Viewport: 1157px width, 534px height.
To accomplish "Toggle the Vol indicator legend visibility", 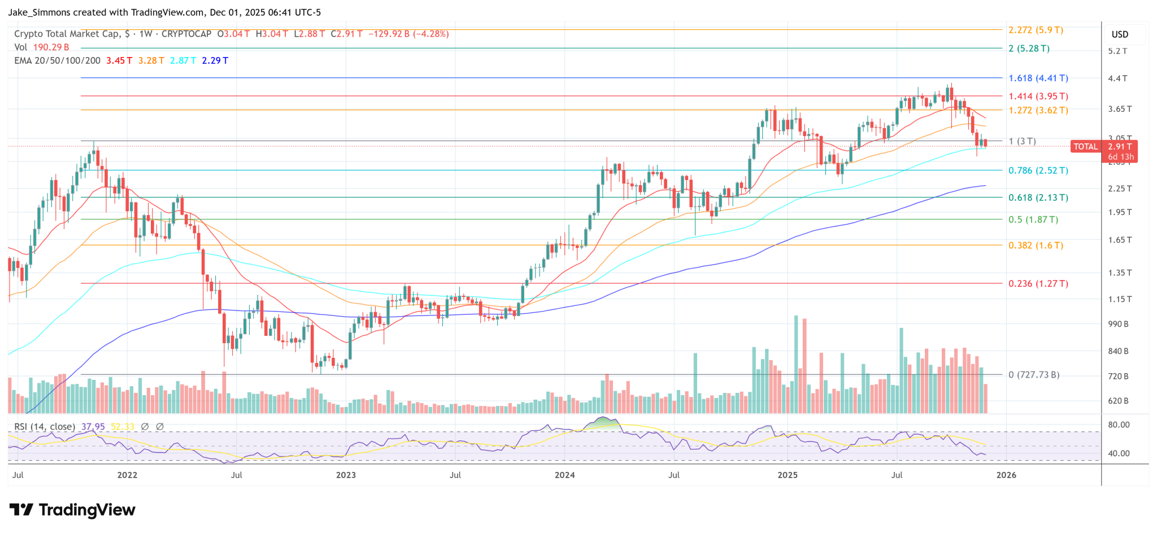I will coord(21,47).
